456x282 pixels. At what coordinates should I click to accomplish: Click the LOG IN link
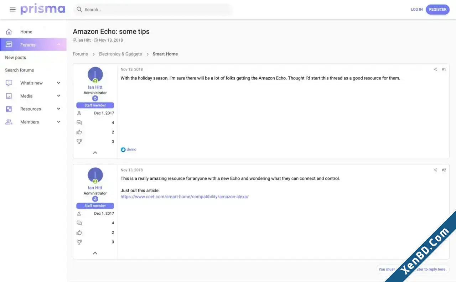click(417, 10)
